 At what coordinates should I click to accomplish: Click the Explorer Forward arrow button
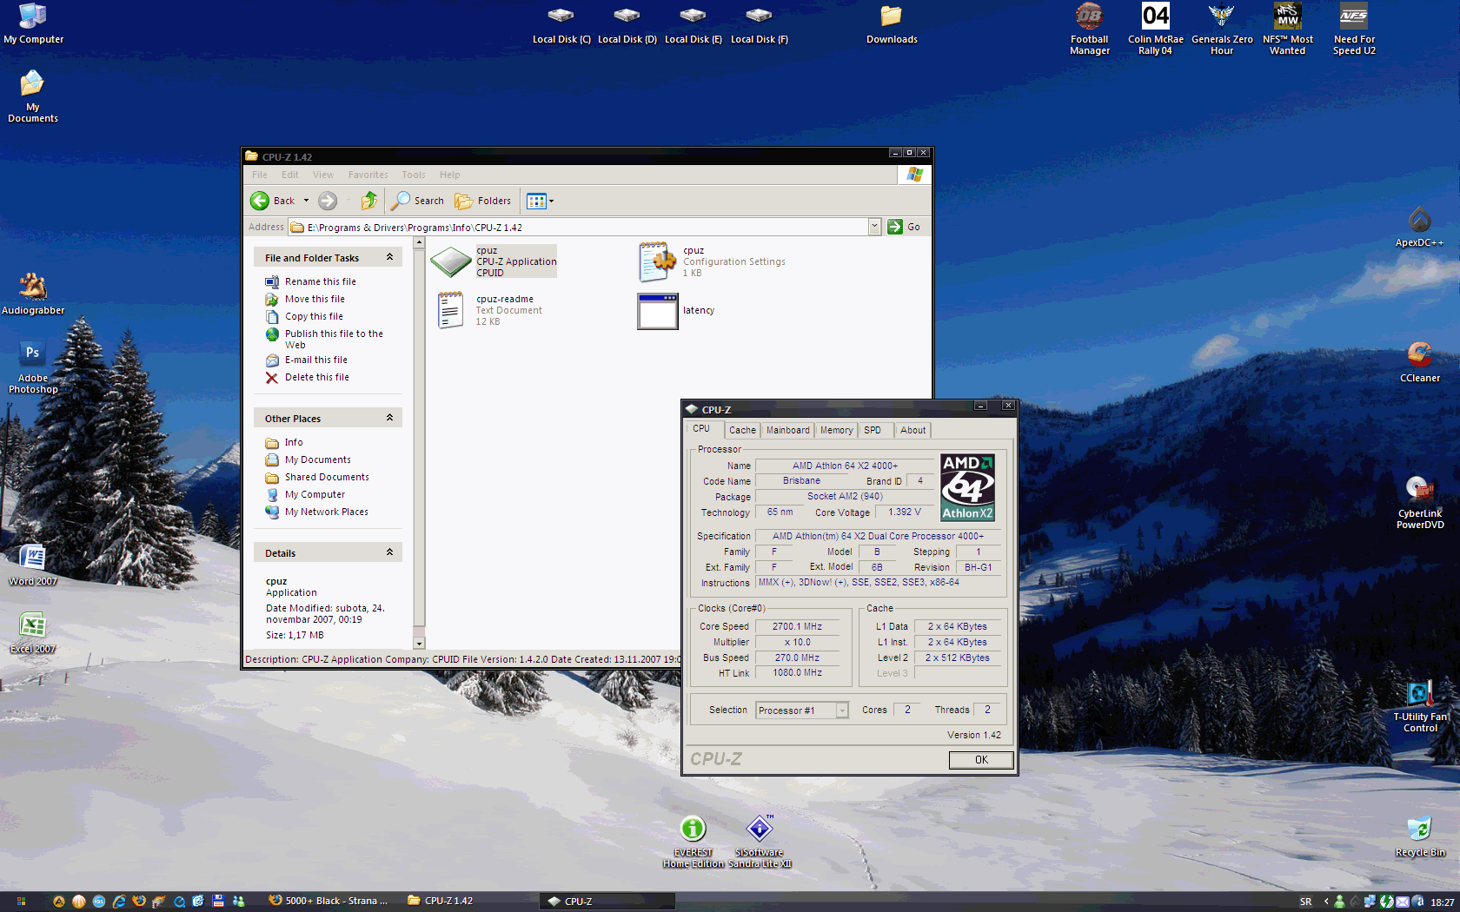click(328, 201)
